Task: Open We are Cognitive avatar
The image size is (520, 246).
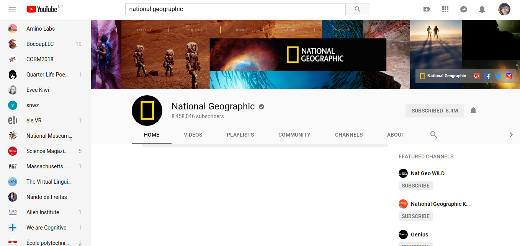Action: point(13,228)
